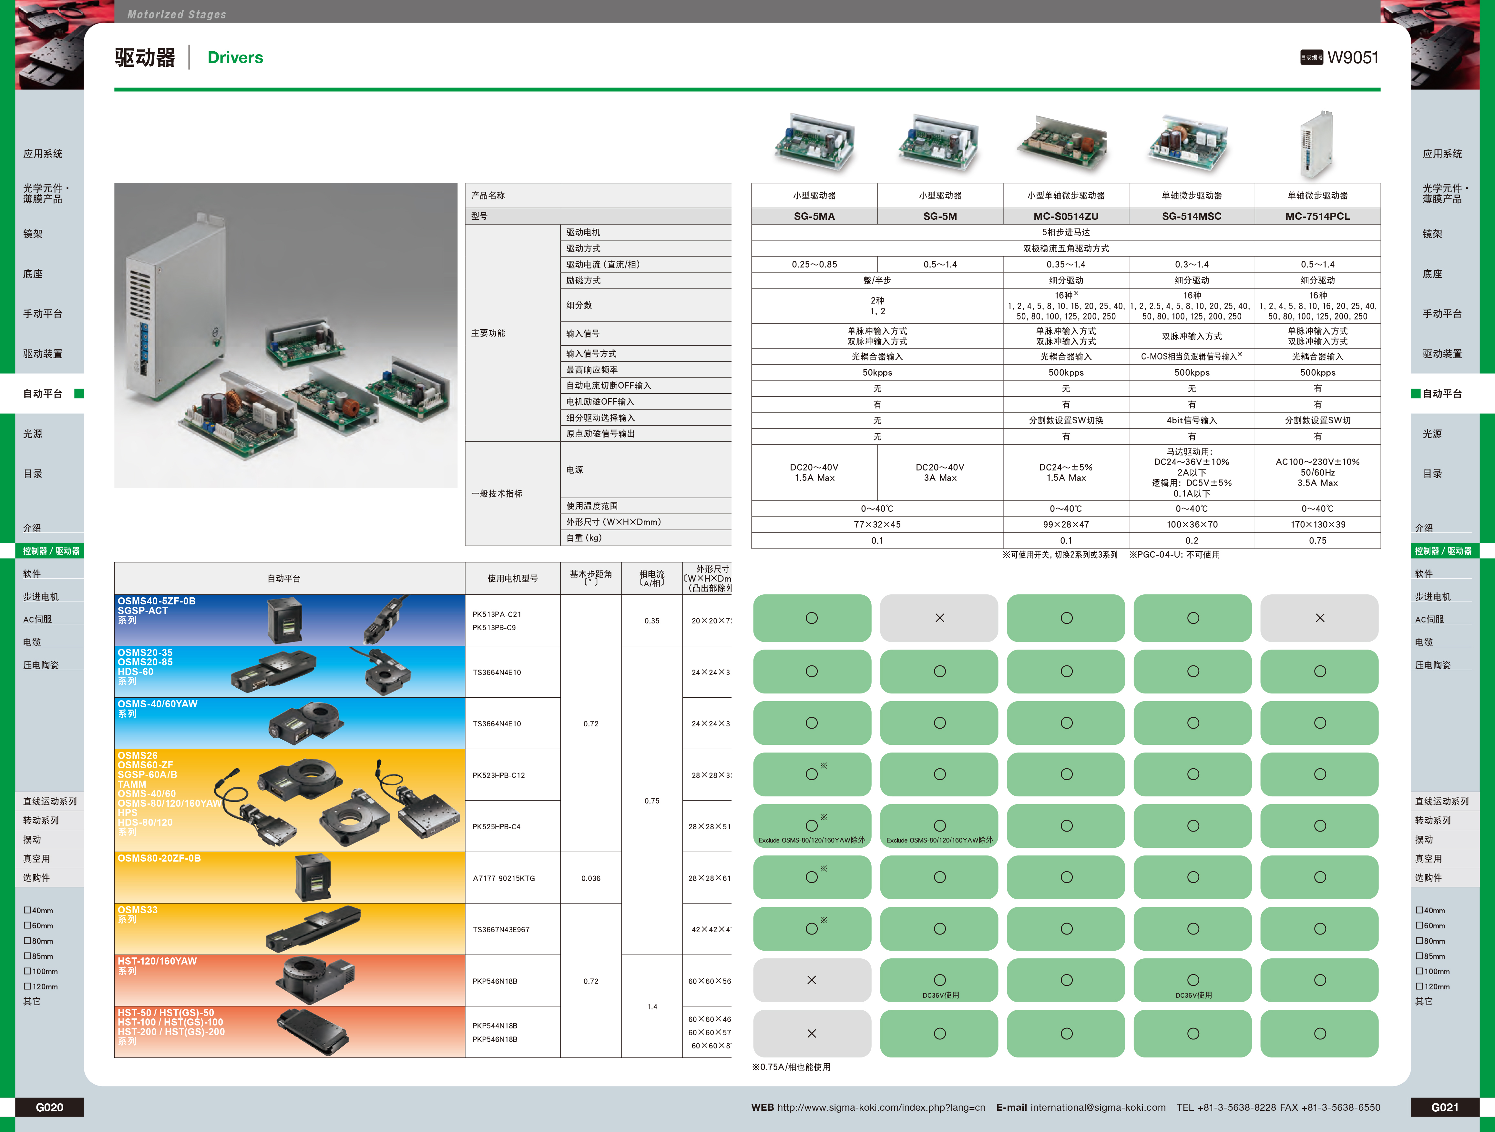Image resolution: width=1495 pixels, height=1132 pixels.
Task: Click the OSMS33 stage product image
Action: pyautogui.click(x=312, y=929)
